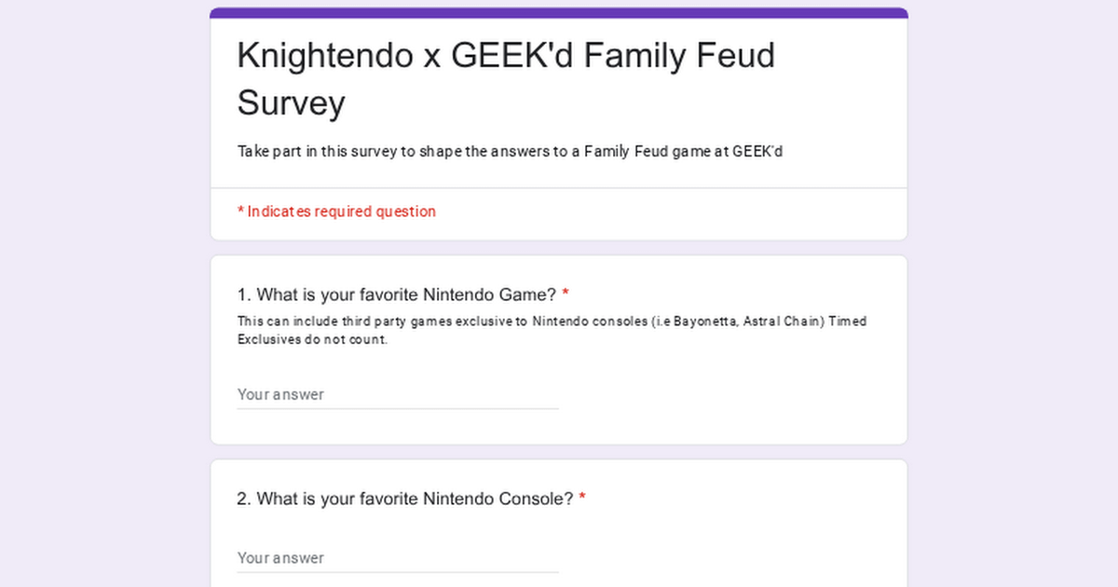Click the red asterisk beside the Nintendo Console question
This screenshot has width=1118, height=587.
point(582,499)
